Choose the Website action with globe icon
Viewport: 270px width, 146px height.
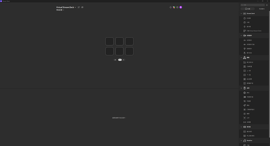pos(254,93)
